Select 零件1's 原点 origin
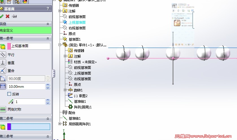Image resolution: width=237 pixels, height=140 pixels. tap(77, 85)
